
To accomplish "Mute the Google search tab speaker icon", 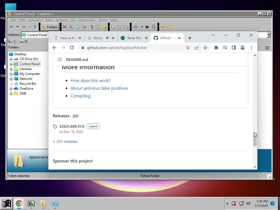I will click(x=107, y=38).
